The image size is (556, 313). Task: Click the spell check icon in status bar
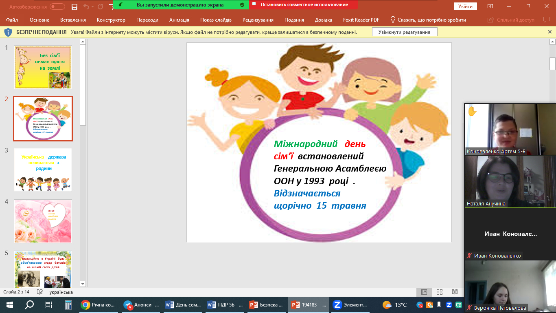[x=40, y=292]
